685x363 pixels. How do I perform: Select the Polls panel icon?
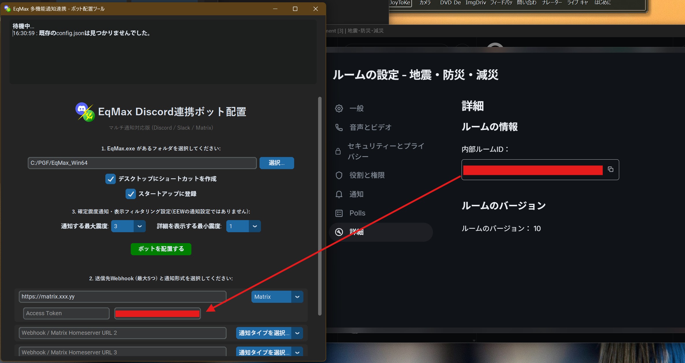(x=339, y=213)
